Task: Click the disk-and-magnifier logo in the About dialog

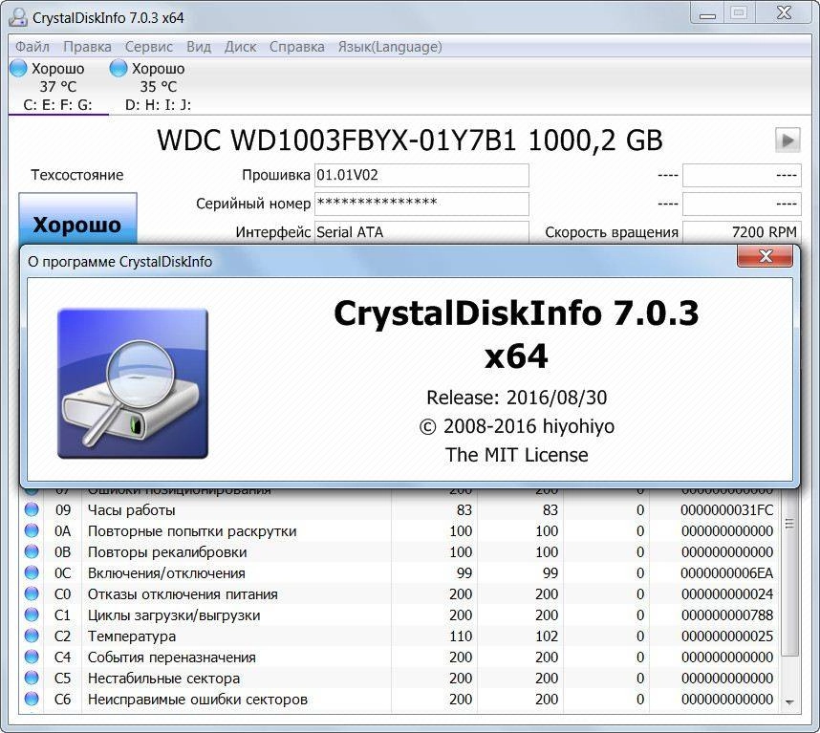Action: click(x=133, y=384)
